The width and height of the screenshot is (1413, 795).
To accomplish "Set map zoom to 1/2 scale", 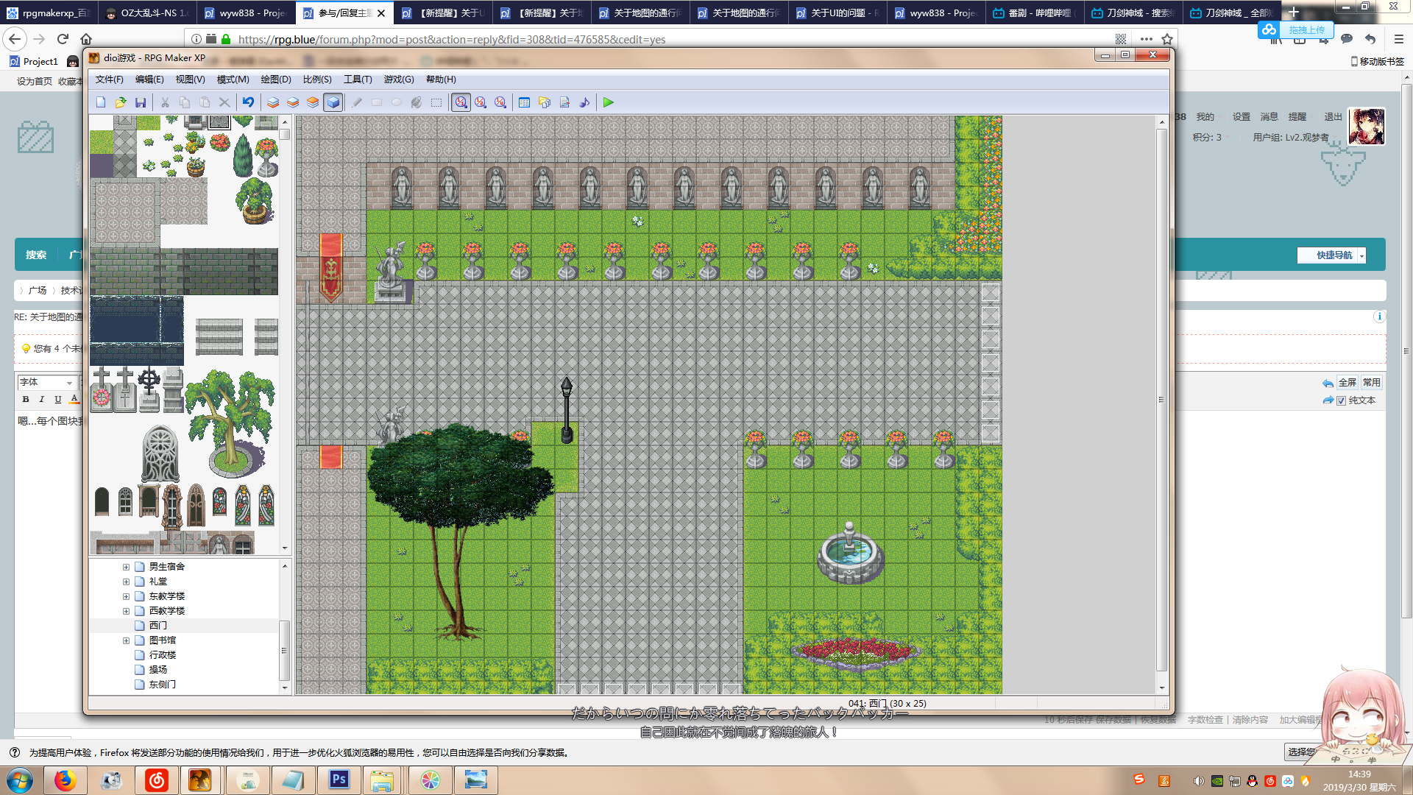I will (x=481, y=102).
